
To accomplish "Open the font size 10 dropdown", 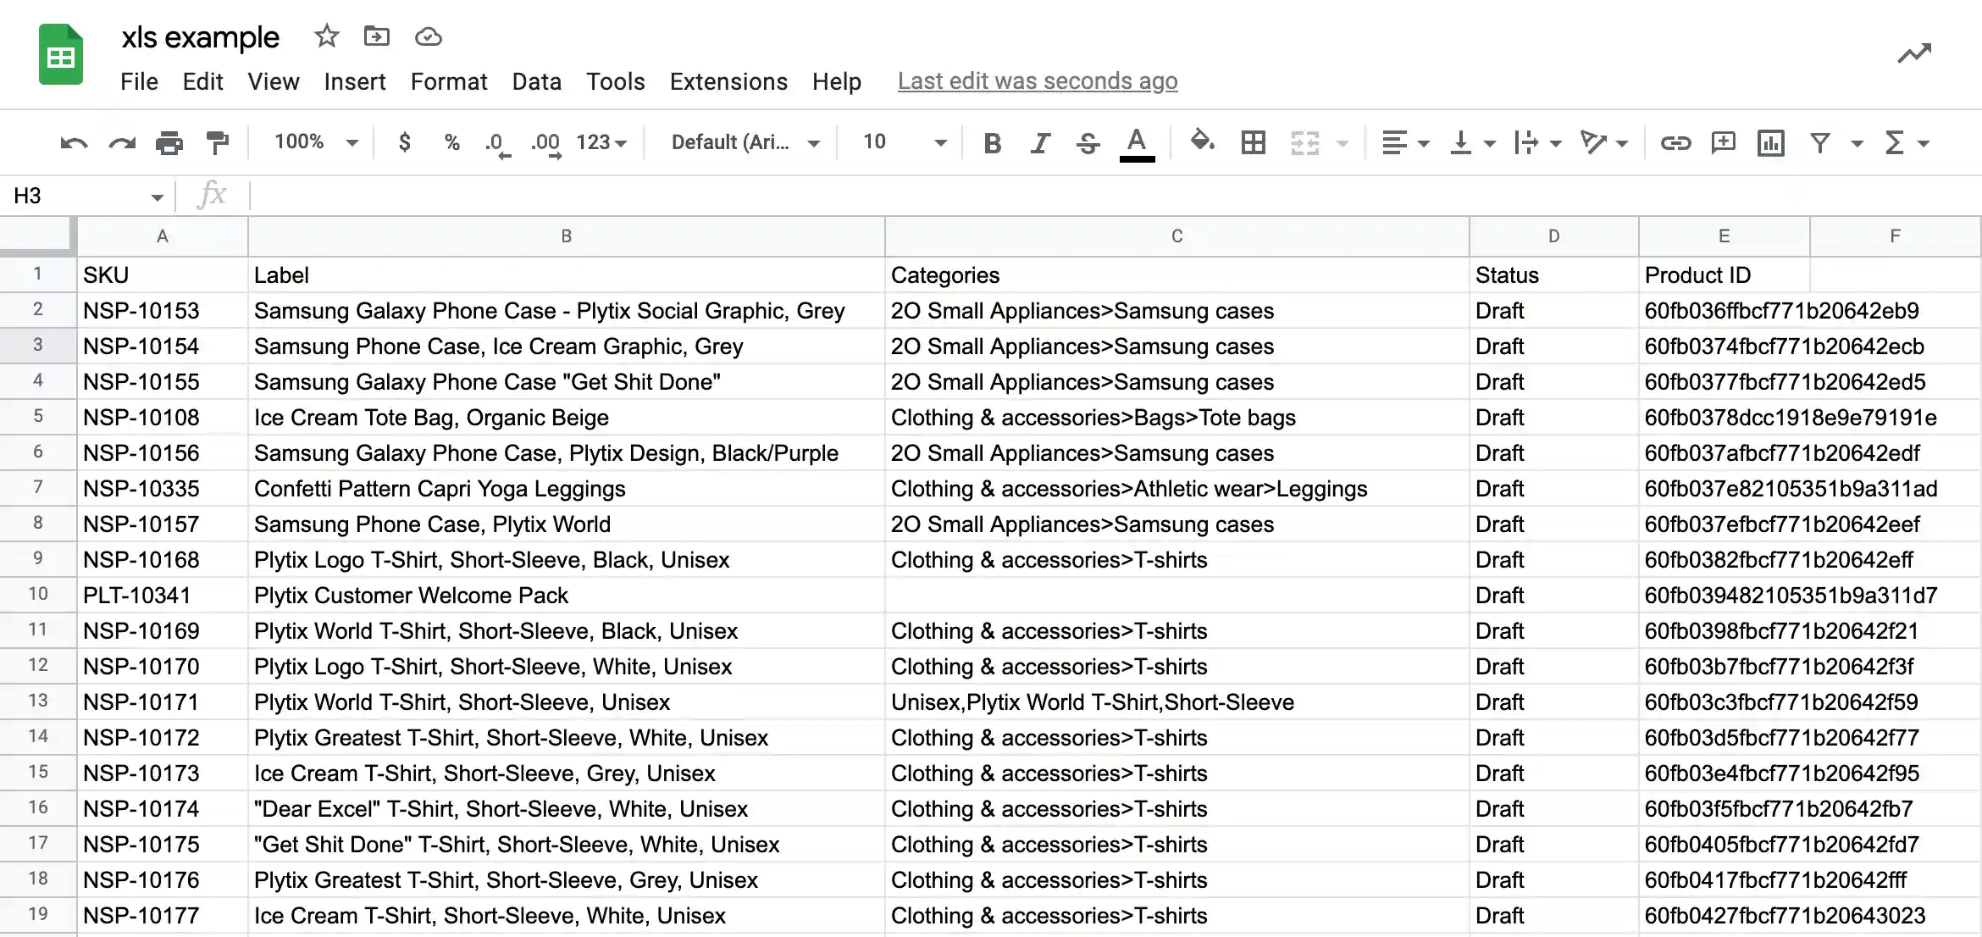I will click(x=904, y=141).
